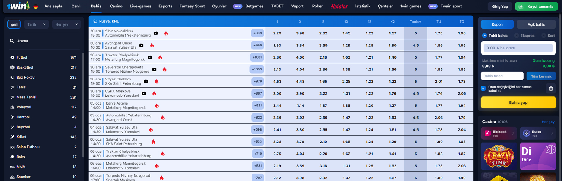Click the video icon for Sibir Novosibirsk match

pos(155,33)
